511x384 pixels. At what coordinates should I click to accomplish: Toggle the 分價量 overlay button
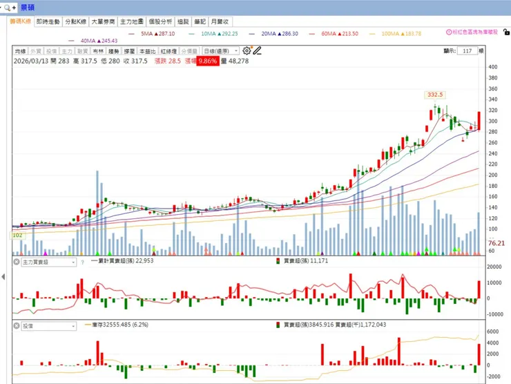(x=189, y=51)
